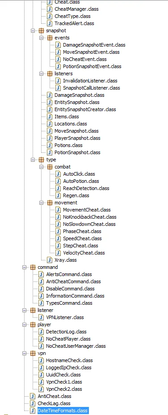Open LoggedIpCheck.class

tap(68, 367)
